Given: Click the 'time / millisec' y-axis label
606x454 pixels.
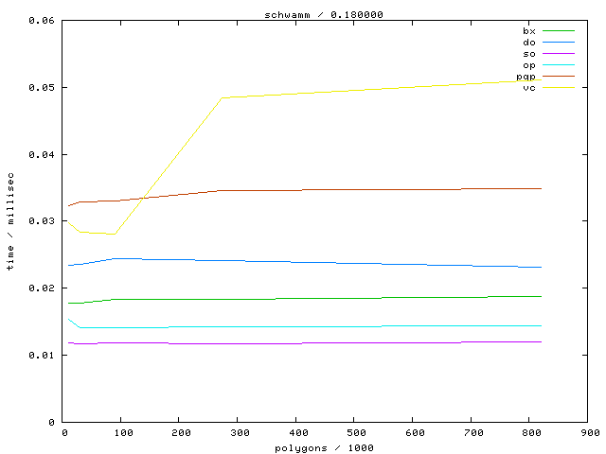Looking at the screenshot, I should click(x=10, y=221).
